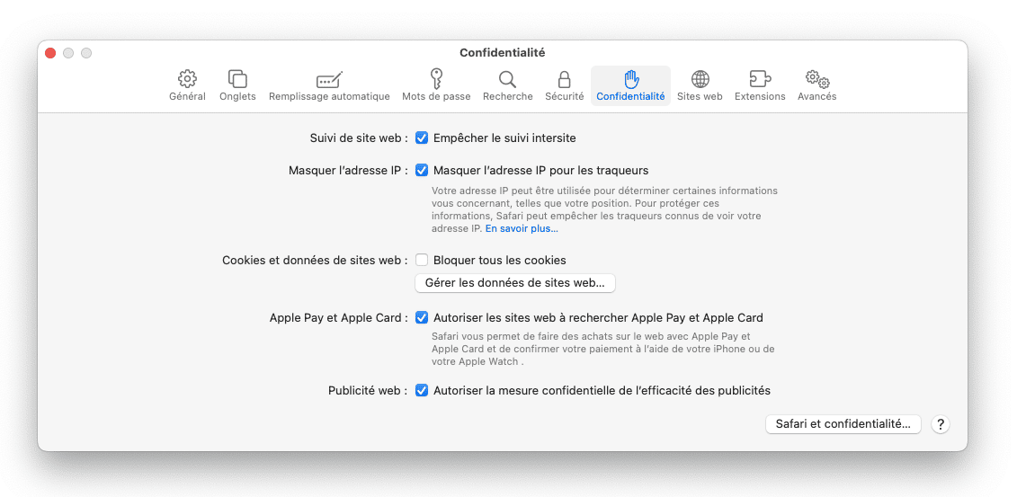Uncheck the Publicité web measurement checkbox

pyautogui.click(x=422, y=391)
